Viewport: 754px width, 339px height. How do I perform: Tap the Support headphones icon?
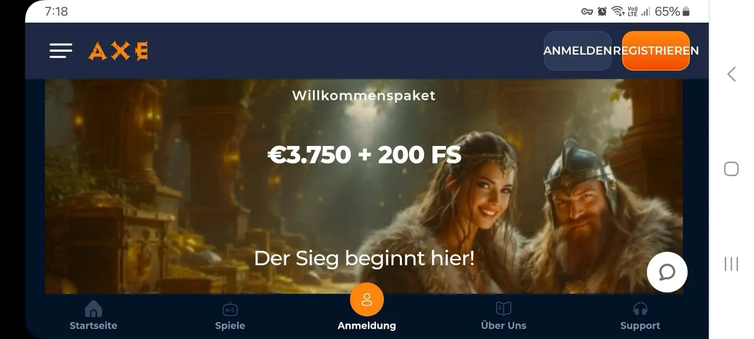[640, 309]
